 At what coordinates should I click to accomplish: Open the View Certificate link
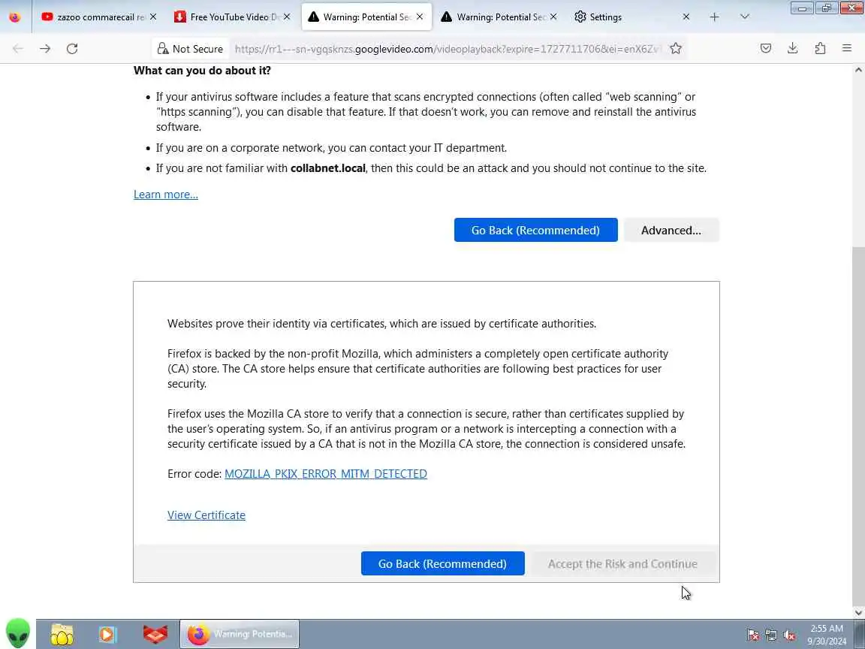206,515
